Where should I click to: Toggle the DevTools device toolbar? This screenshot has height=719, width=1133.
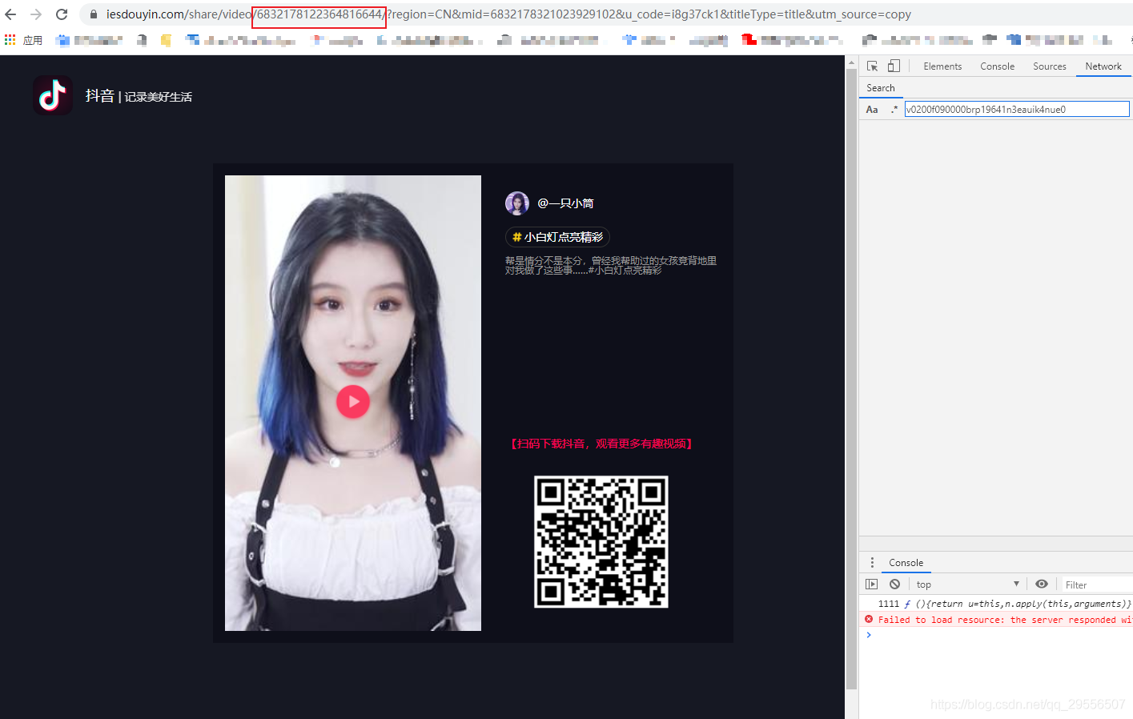[894, 66]
